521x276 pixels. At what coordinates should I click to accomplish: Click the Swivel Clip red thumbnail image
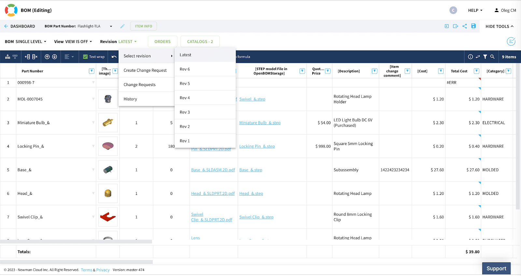108,217
